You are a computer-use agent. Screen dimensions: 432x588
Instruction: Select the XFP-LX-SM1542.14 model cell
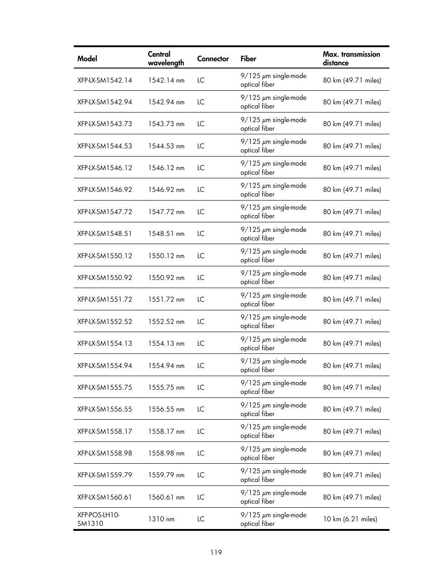click(105, 80)
